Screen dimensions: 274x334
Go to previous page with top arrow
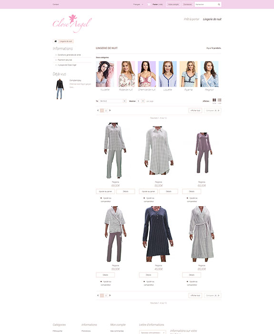tap(98, 110)
